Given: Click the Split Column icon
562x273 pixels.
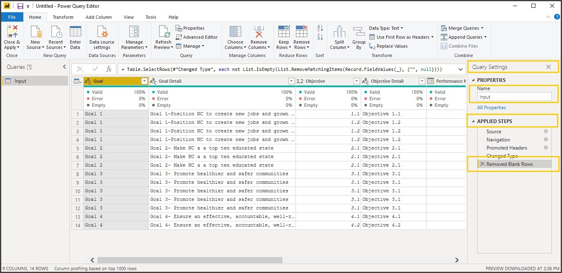Looking at the screenshot, I should [x=340, y=32].
